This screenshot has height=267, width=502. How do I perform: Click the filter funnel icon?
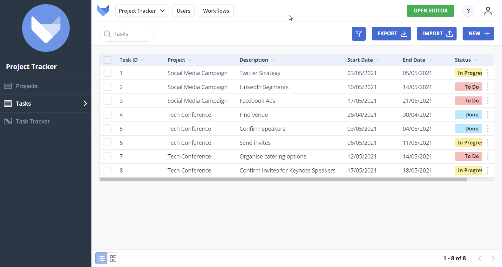358,34
